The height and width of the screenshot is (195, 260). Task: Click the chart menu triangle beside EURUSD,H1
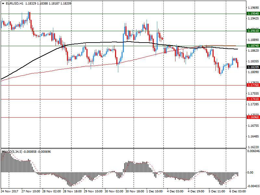3,4
